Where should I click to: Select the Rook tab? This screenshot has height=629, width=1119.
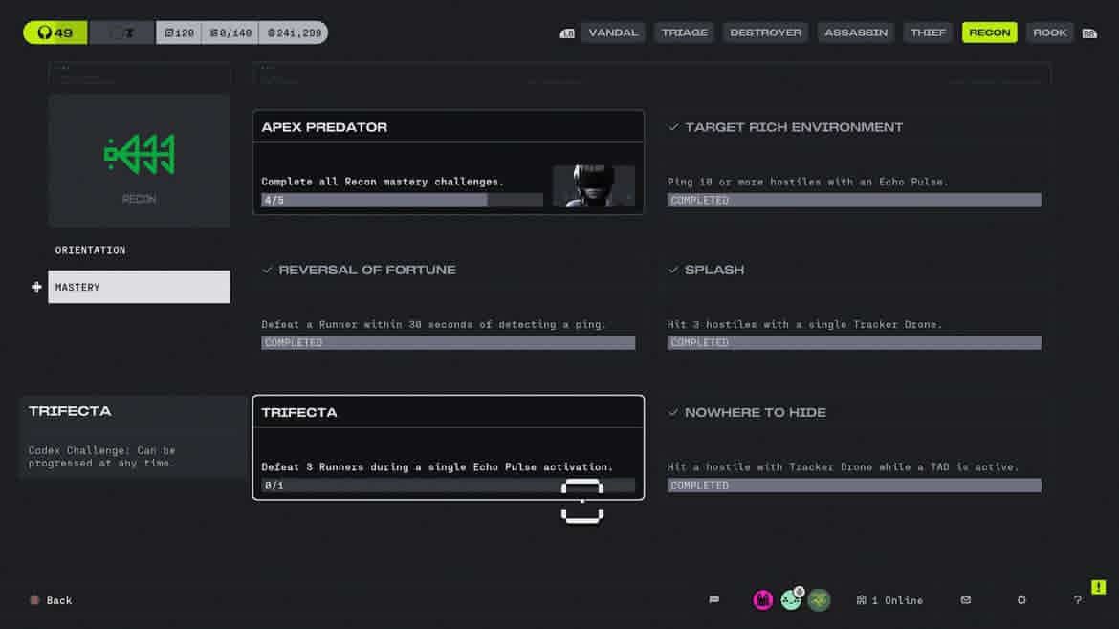[1049, 33]
